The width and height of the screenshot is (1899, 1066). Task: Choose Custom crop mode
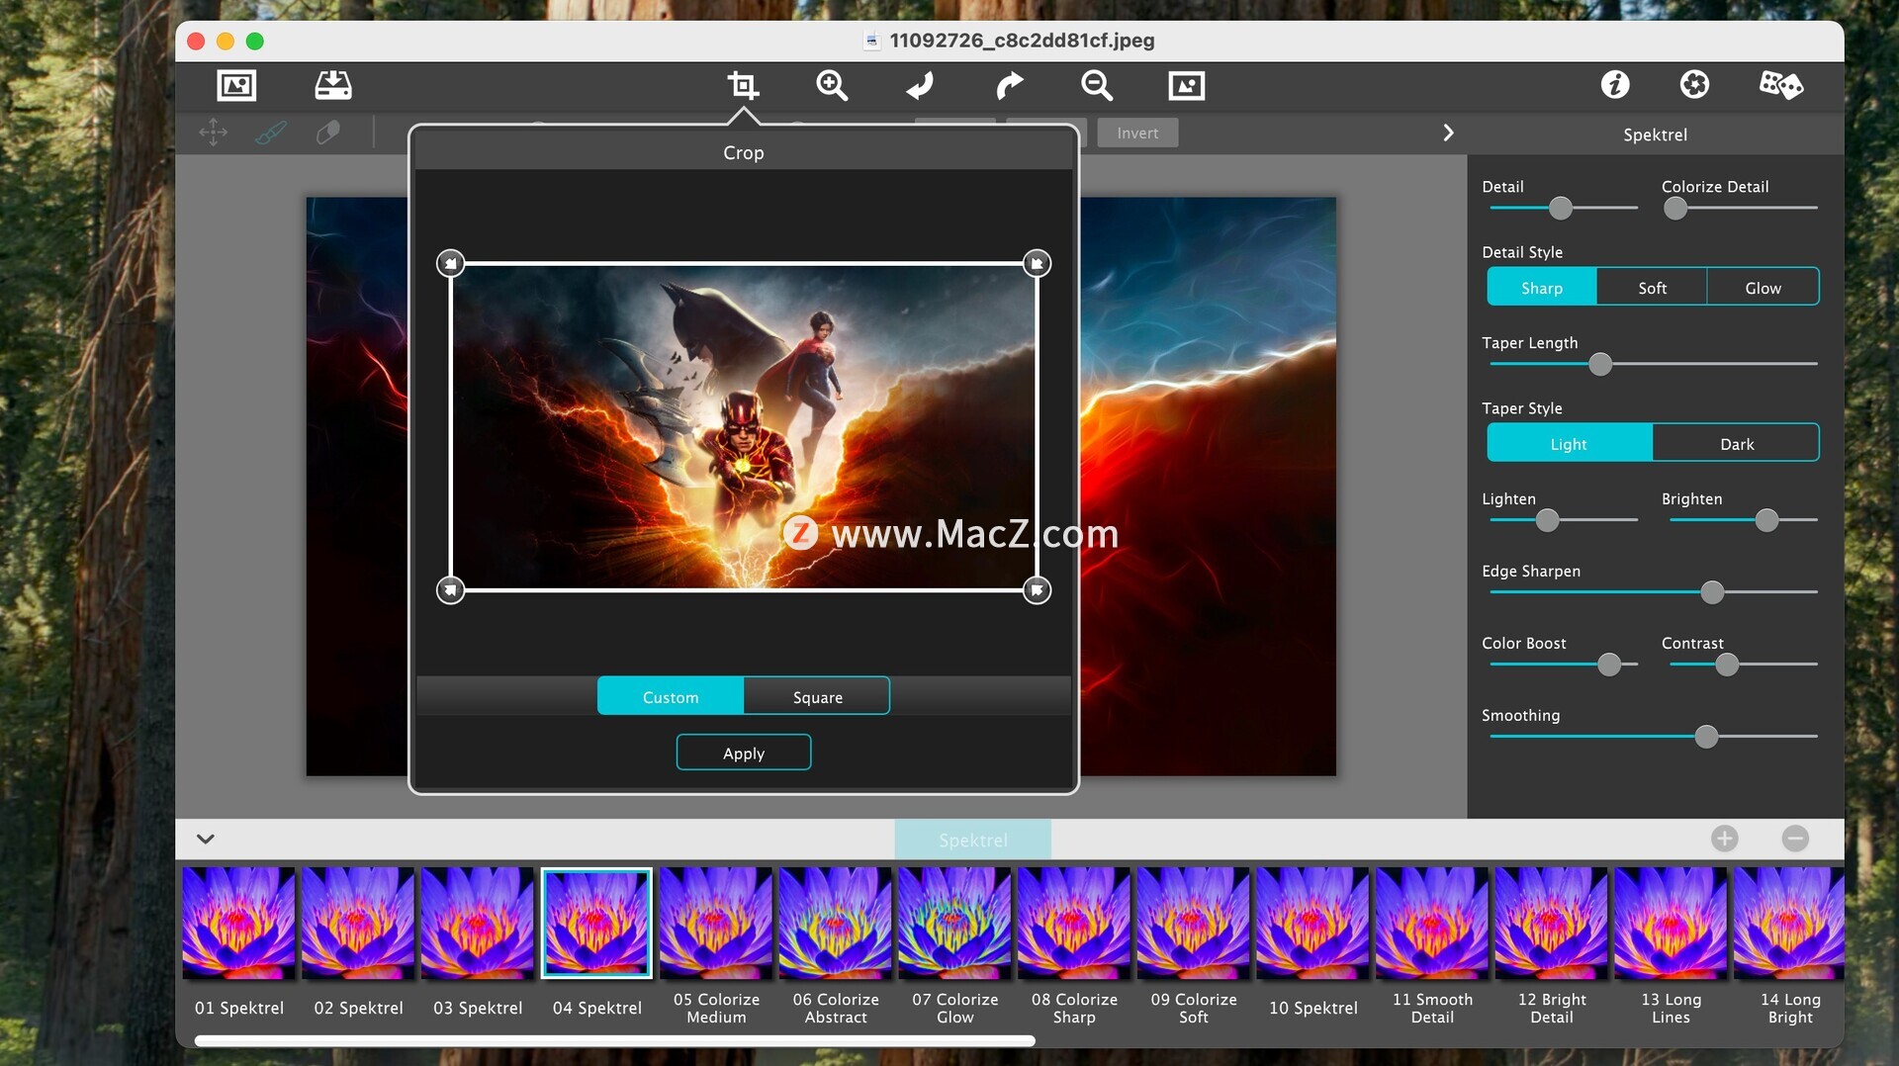click(x=671, y=696)
